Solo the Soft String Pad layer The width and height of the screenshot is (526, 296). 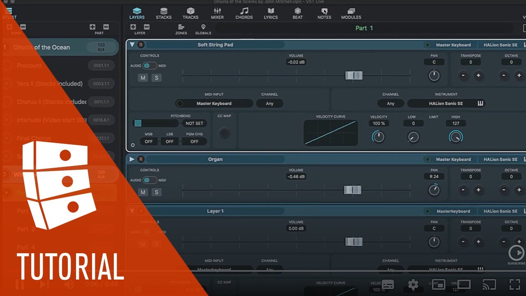(x=156, y=78)
